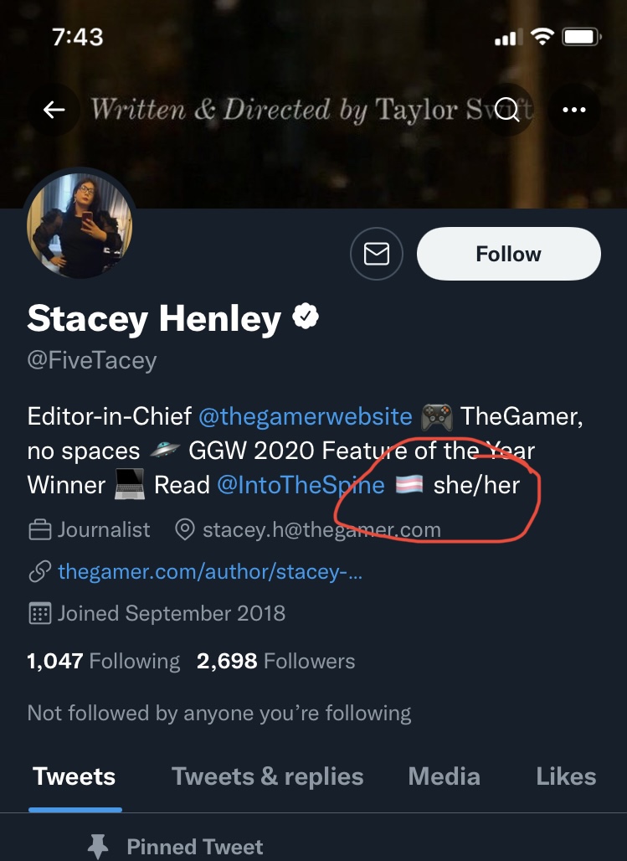
Task: Follow Stacey Henley
Action: pos(508,255)
